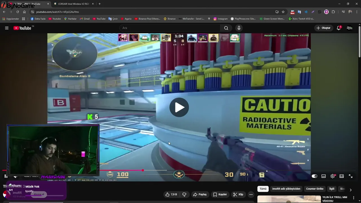Screen dimensions: 361x203
Task: Open the YouTube hamburger guide menu
Action: [7, 28]
